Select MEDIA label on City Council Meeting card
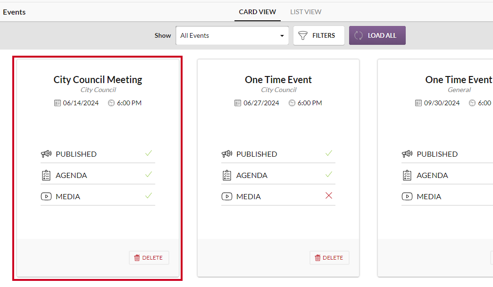Viewport: 493px width, 287px height. [68, 197]
